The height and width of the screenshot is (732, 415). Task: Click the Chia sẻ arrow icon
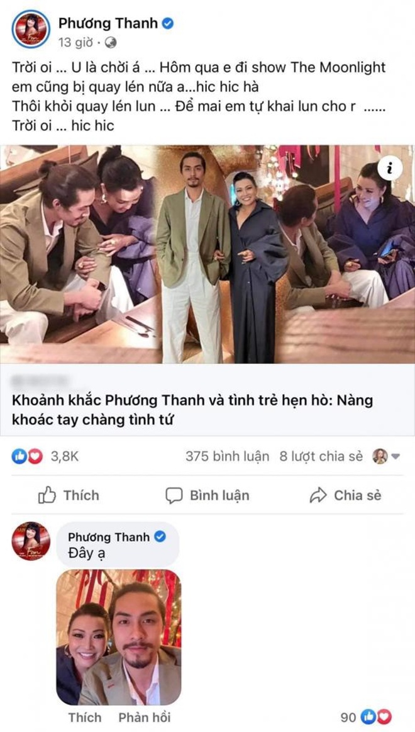318,495
